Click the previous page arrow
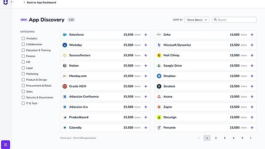Viewport: 265px width, 149px height. (x=199, y=138)
